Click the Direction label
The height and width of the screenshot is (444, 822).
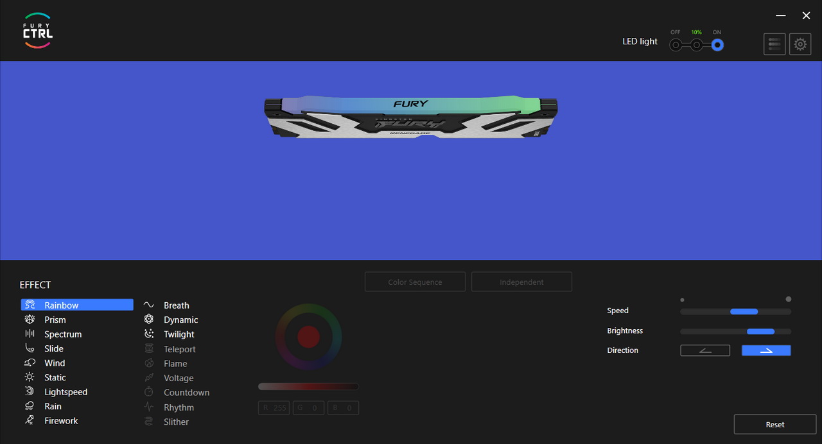(623, 350)
